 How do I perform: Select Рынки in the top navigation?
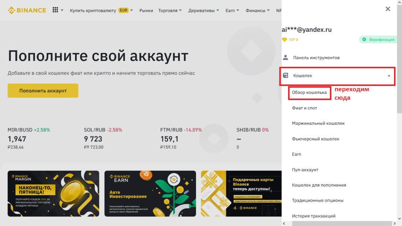click(x=146, y=11)
